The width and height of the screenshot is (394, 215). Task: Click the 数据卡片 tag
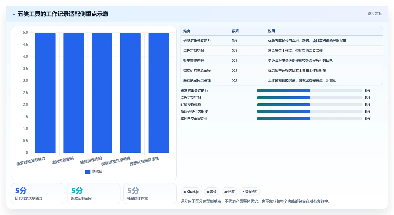pos(250,192)
